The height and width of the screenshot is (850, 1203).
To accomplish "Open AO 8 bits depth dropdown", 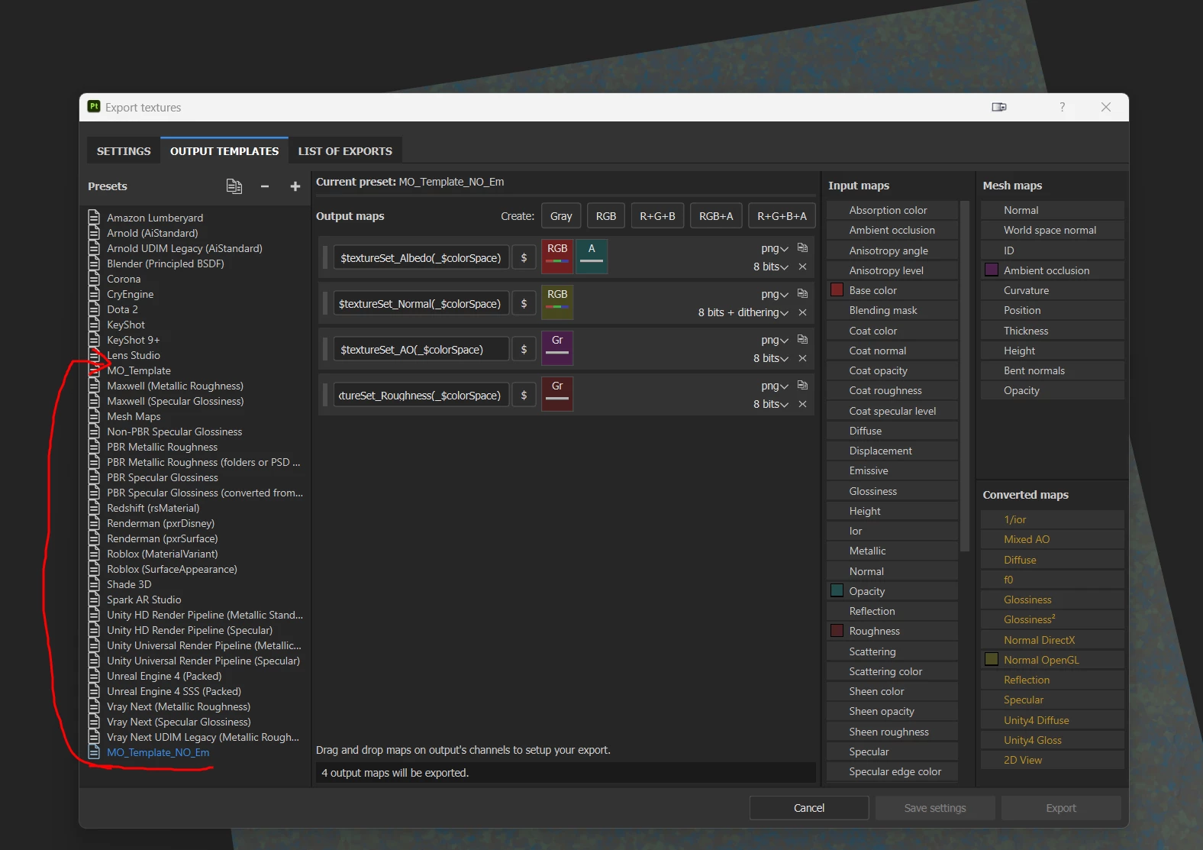I will (x=771, y=358).
